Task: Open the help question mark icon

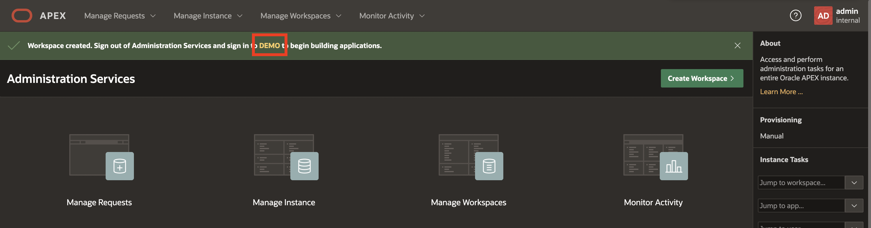Action: pos(795,16)
